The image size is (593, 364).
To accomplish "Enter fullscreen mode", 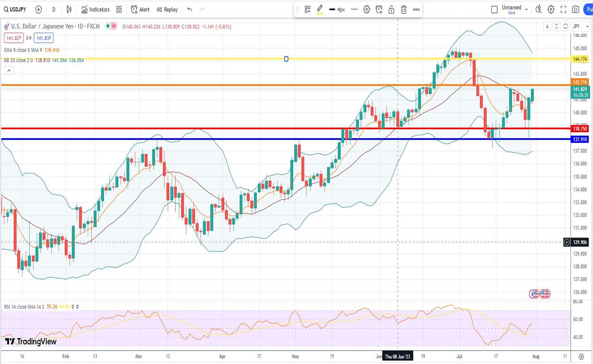I will (x=563, y=10).
